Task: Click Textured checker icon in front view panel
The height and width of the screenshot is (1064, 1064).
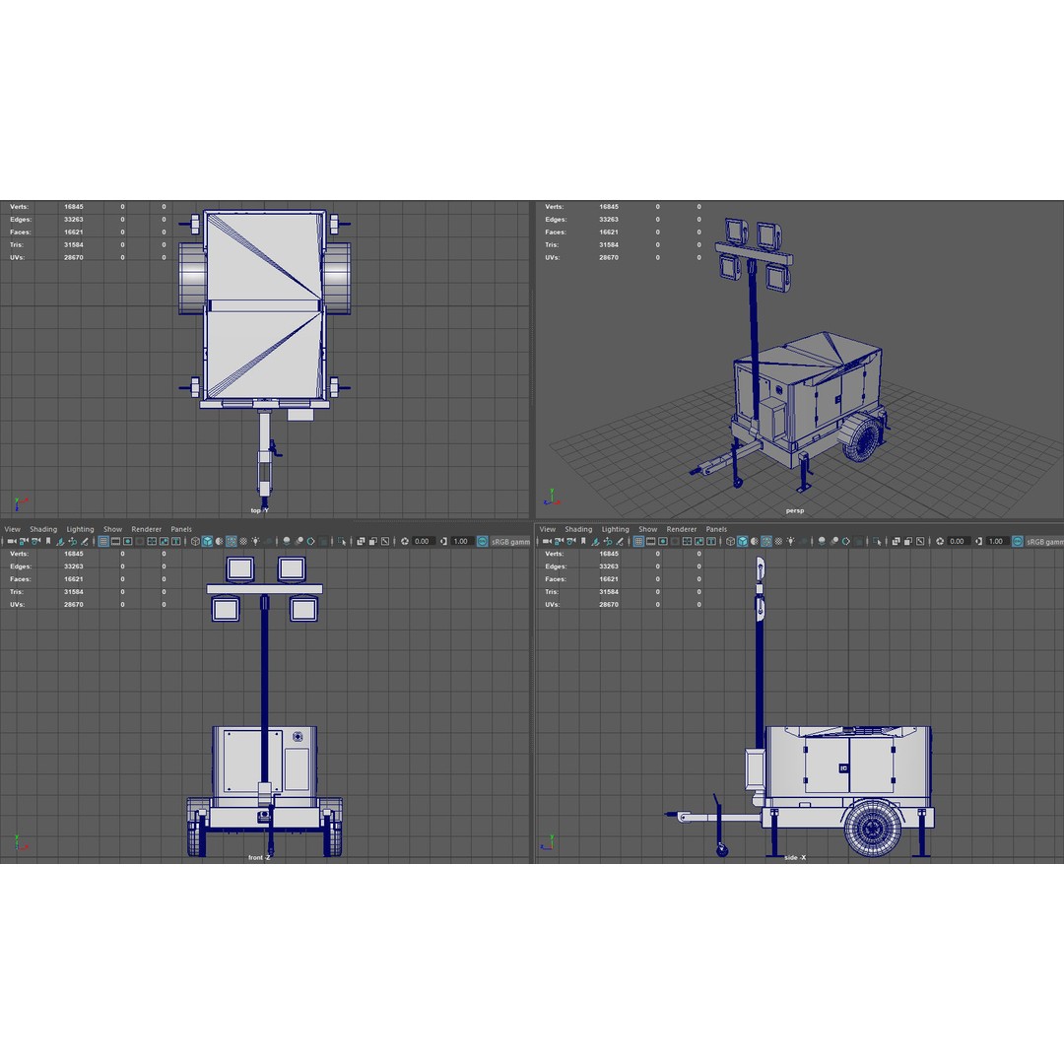Action: pyautogui.click(x=243, y=541)
